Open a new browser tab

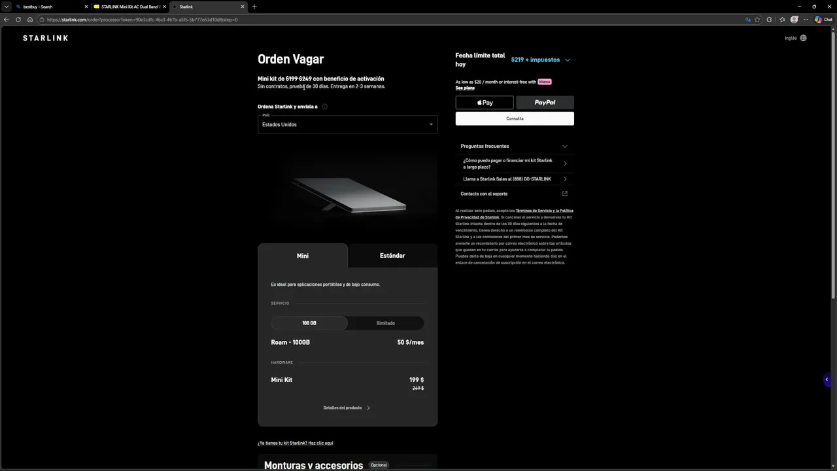pos(254,7)
